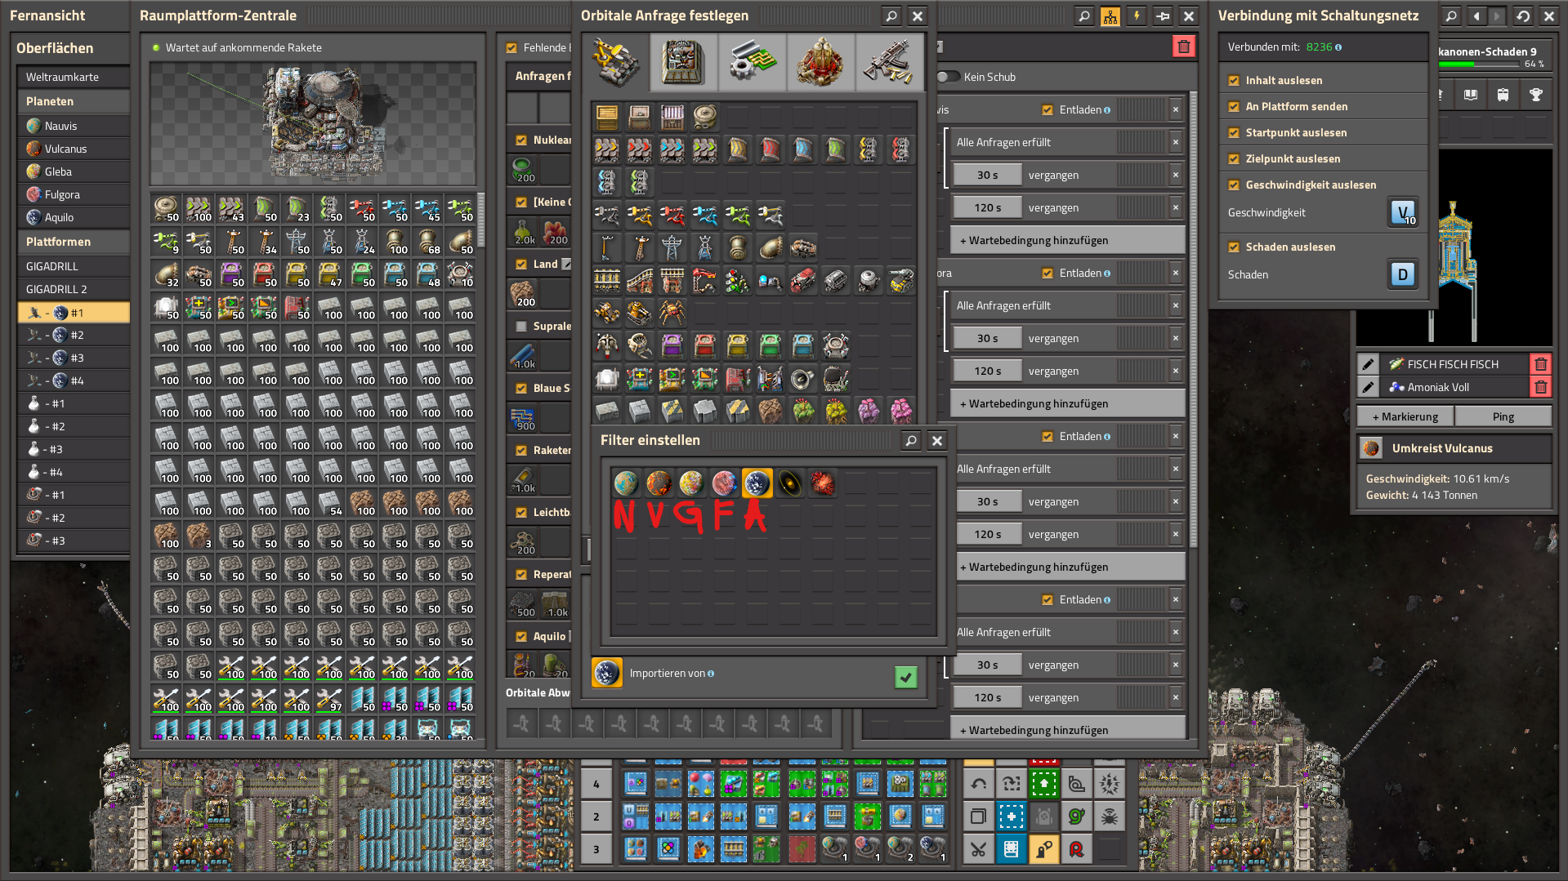
Task: Enable the Kein Schub toggle
Action: click(949, 77)
